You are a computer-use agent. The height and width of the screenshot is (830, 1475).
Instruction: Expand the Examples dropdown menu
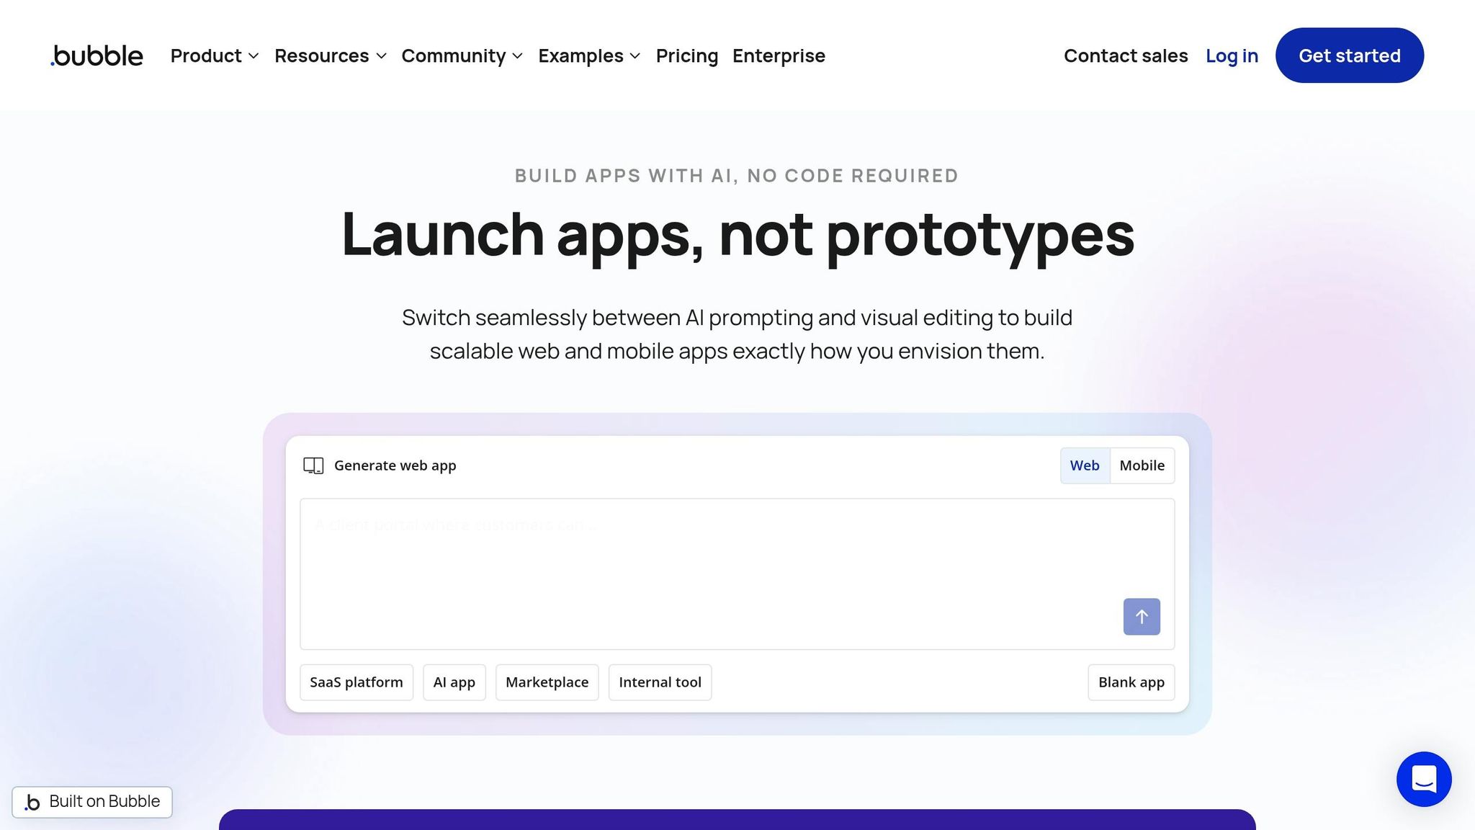588,55
